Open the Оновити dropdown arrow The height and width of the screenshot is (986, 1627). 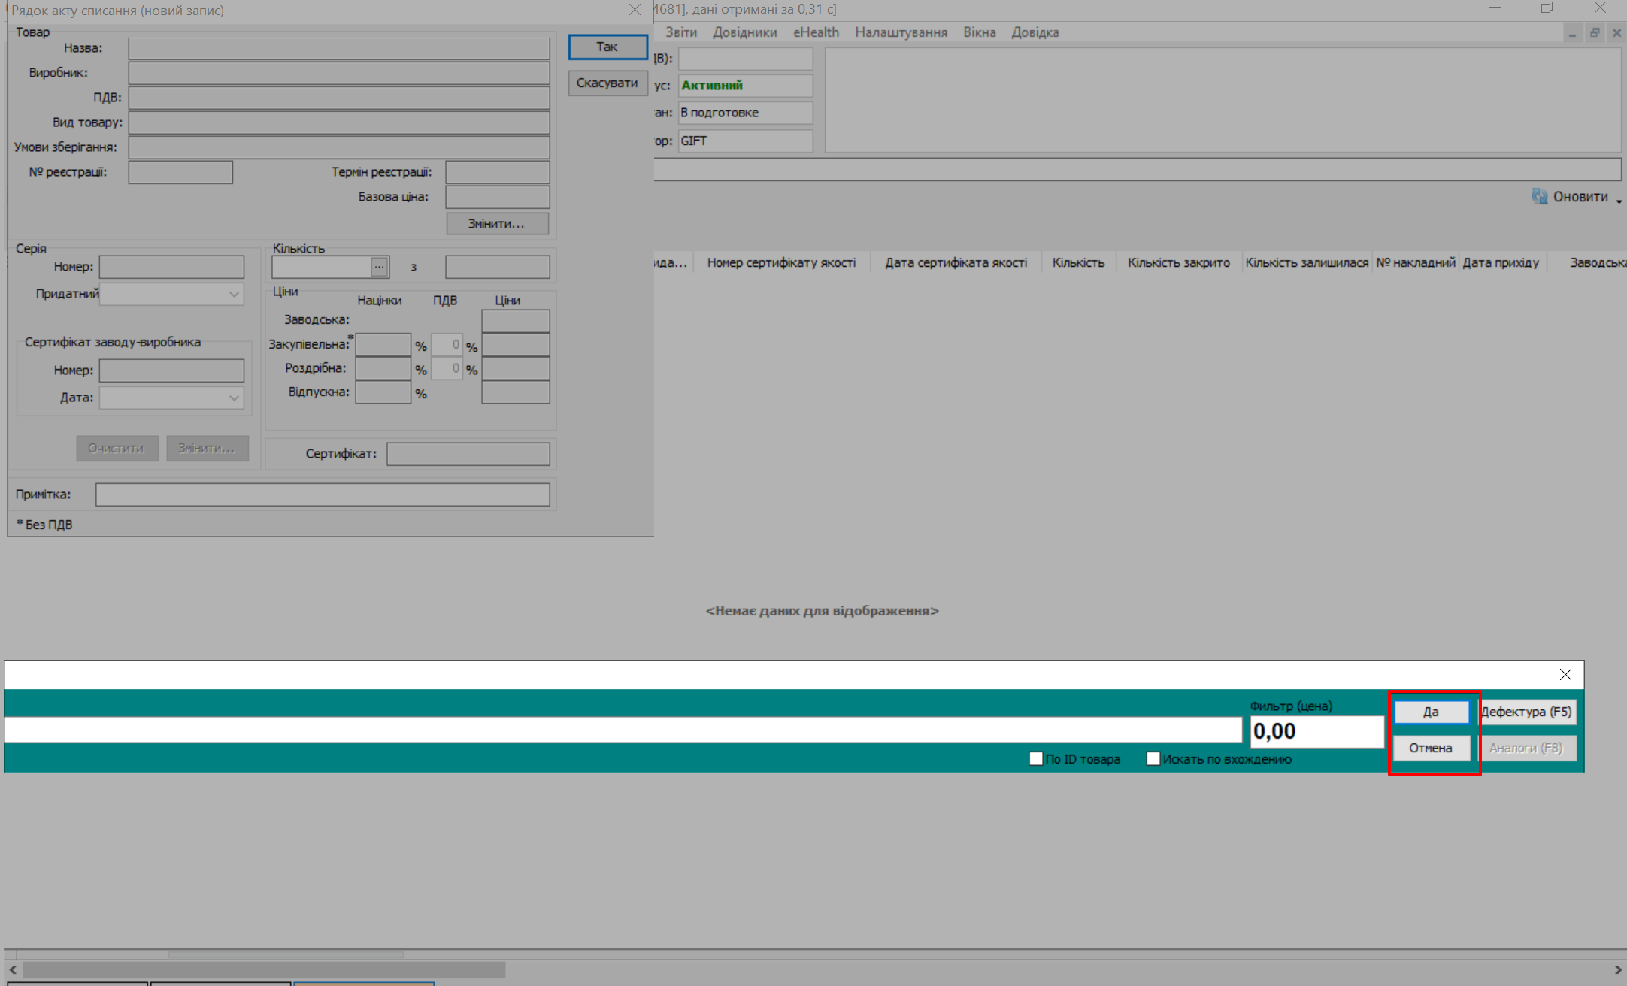pos(1618,201)
